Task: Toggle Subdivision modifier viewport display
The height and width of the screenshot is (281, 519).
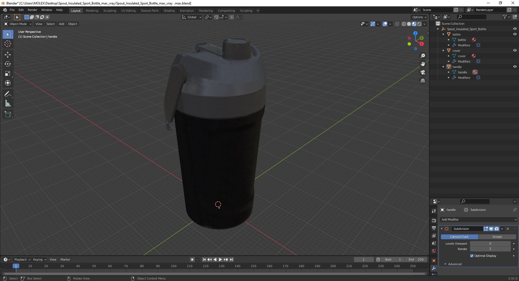Action: pos(491,229)
